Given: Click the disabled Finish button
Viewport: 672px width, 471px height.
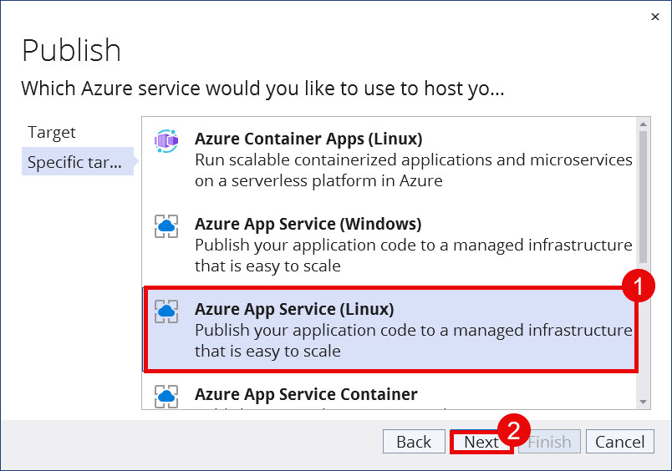Looking at the screenshot, I should pos(549,442).
